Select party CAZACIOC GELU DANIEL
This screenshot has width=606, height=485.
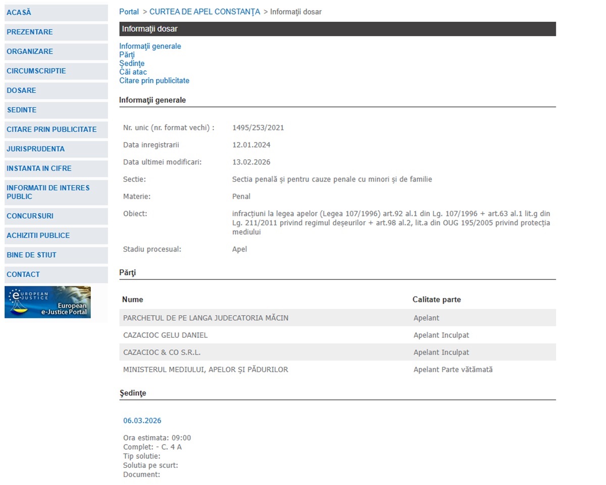pos(165,335)
